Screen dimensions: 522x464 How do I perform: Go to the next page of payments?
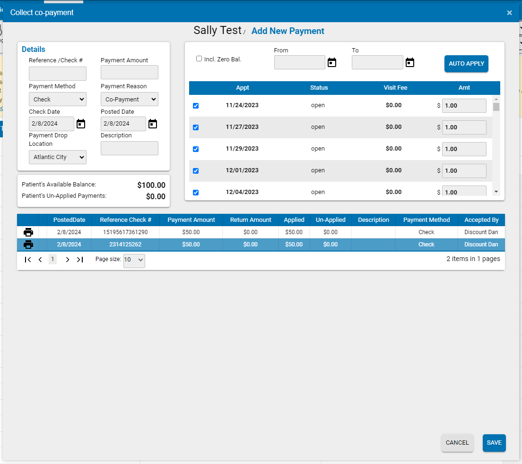pyautogui.click(x=67, y=259)
